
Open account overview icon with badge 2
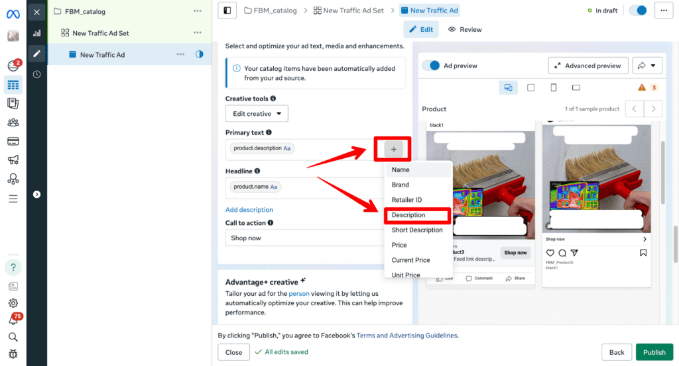[13, 65]
